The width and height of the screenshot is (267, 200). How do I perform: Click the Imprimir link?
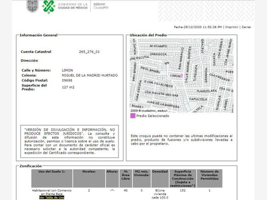coord(232,27)
